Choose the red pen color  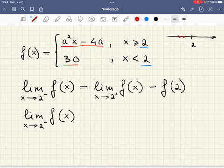click(137, 19)
